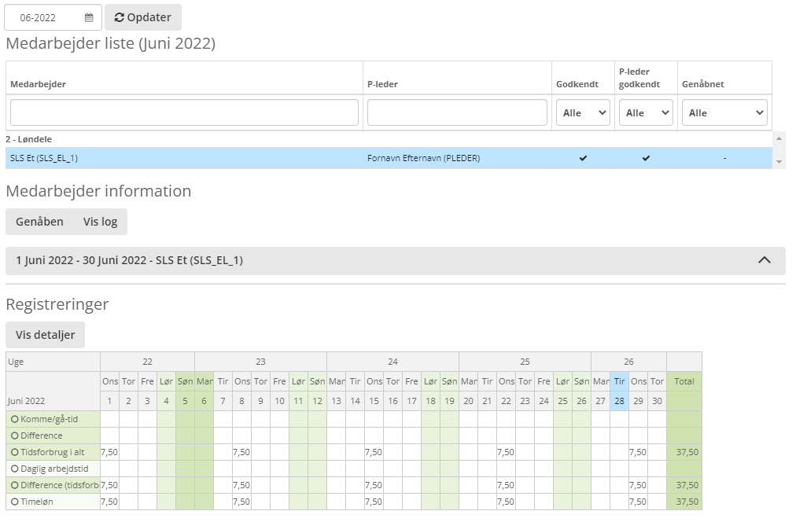The width and height of the screenshot is (796, 522).
Task: Open Vis log
Action: (100, 222)
